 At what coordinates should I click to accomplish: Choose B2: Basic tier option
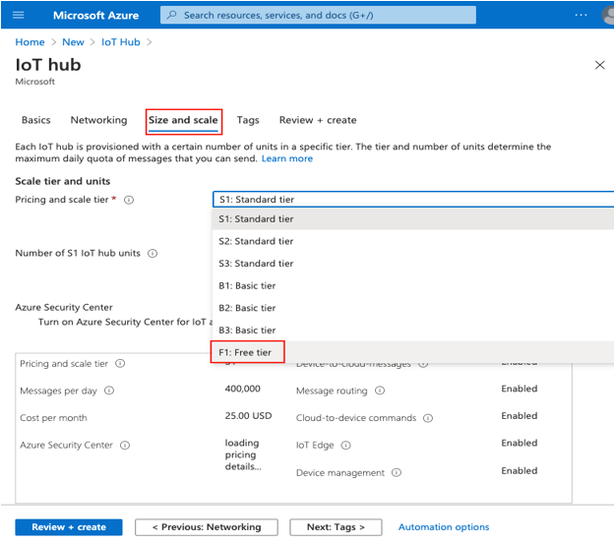coord(413,308)
